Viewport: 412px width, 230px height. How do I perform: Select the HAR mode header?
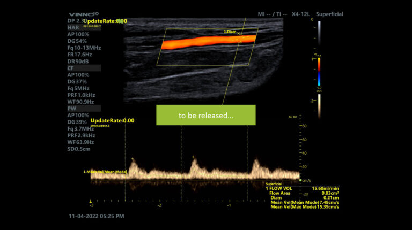pos(84,27)
